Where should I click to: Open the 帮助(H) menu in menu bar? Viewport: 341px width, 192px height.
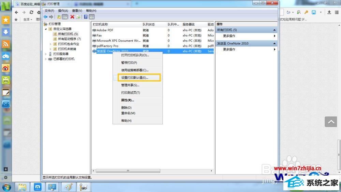point(91,11)
